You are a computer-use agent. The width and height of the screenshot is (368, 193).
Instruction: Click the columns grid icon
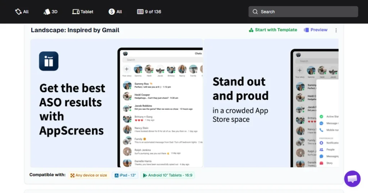click(x=140, y=12)
